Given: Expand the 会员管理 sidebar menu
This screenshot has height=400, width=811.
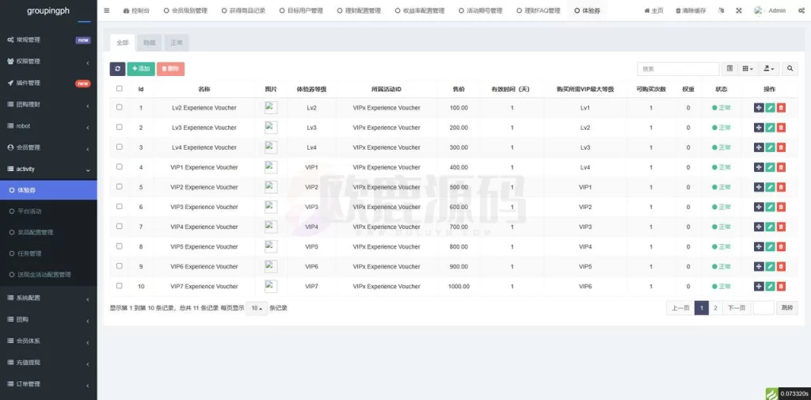Looking at the screenshot, I should [x=48, y=147].
